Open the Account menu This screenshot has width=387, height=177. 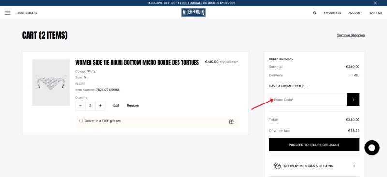tap(355, 13)
